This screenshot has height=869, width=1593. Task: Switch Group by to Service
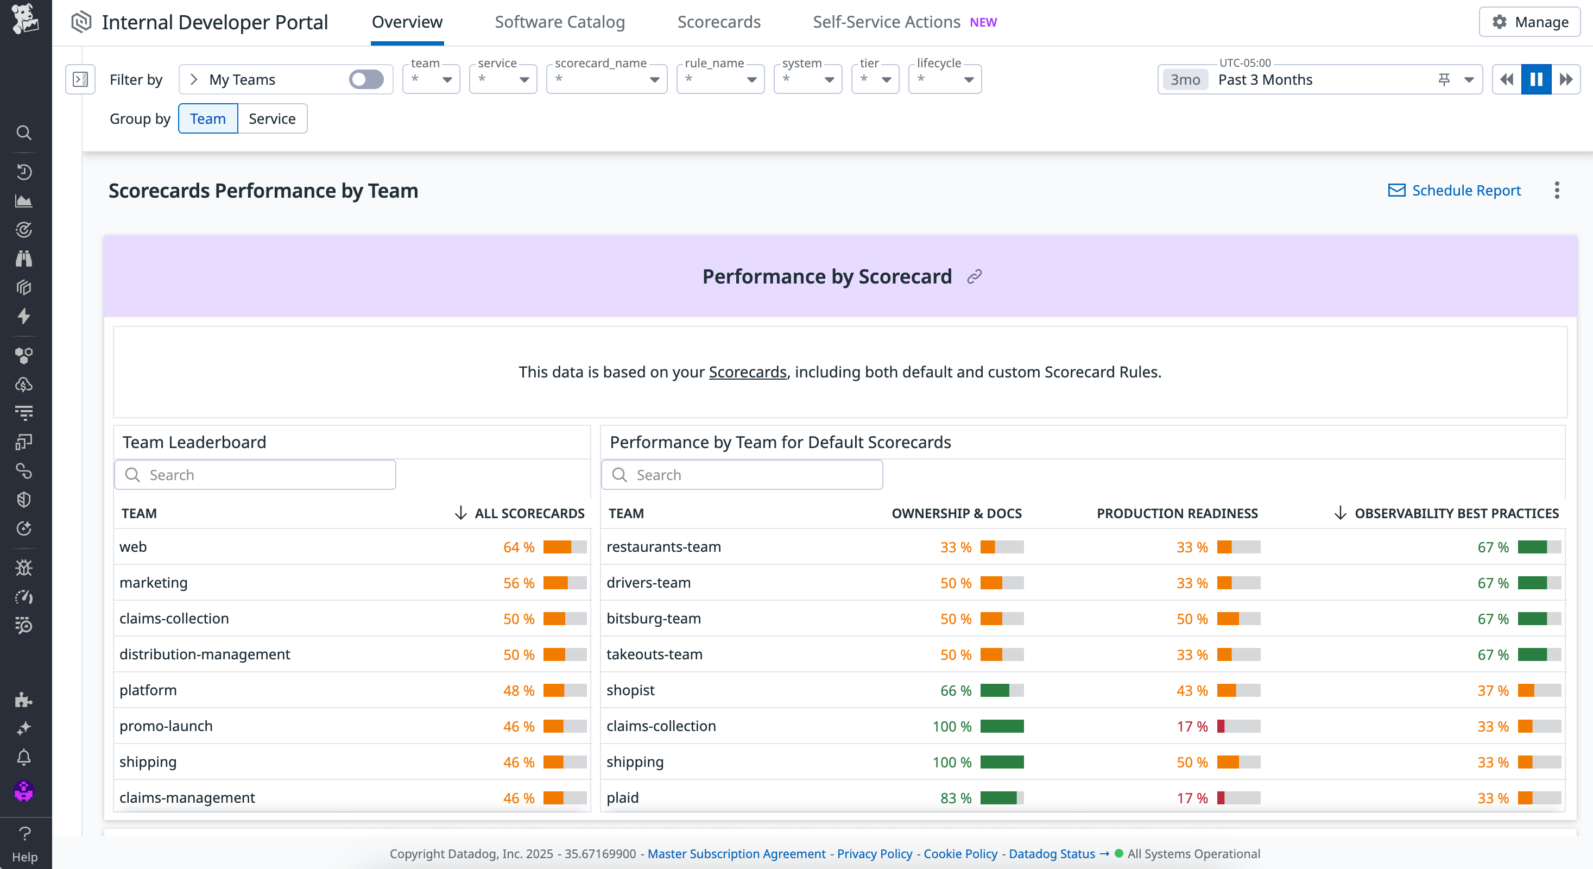(272, 118)
